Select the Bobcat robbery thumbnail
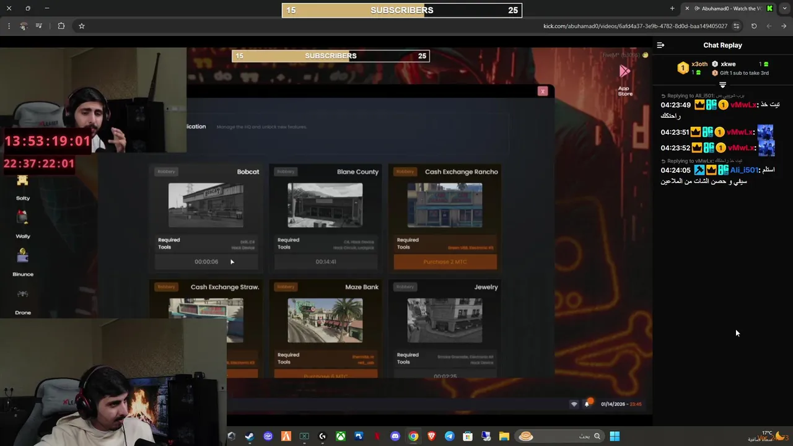793x446 pixels. [206, 205]
